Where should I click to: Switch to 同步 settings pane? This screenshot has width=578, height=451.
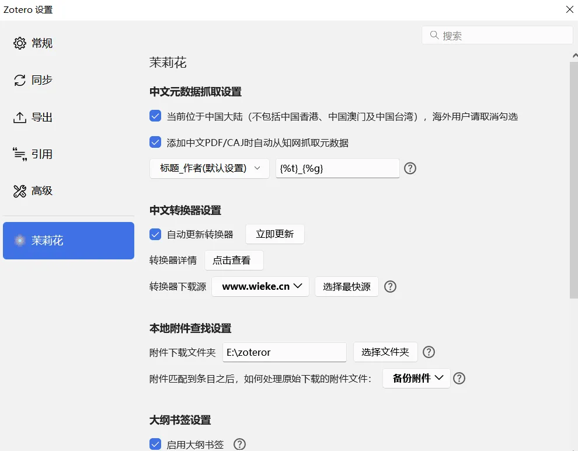(68, 80)
